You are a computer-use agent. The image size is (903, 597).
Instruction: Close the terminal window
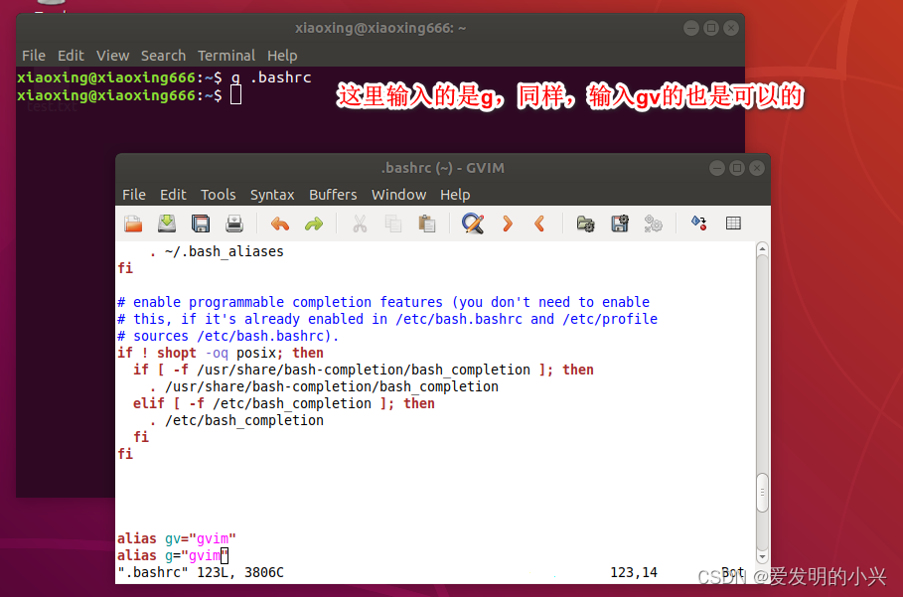click(731, 28)
